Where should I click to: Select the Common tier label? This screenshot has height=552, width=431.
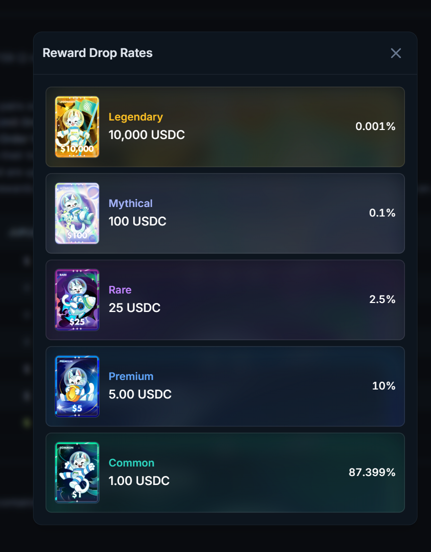point(132,462)
